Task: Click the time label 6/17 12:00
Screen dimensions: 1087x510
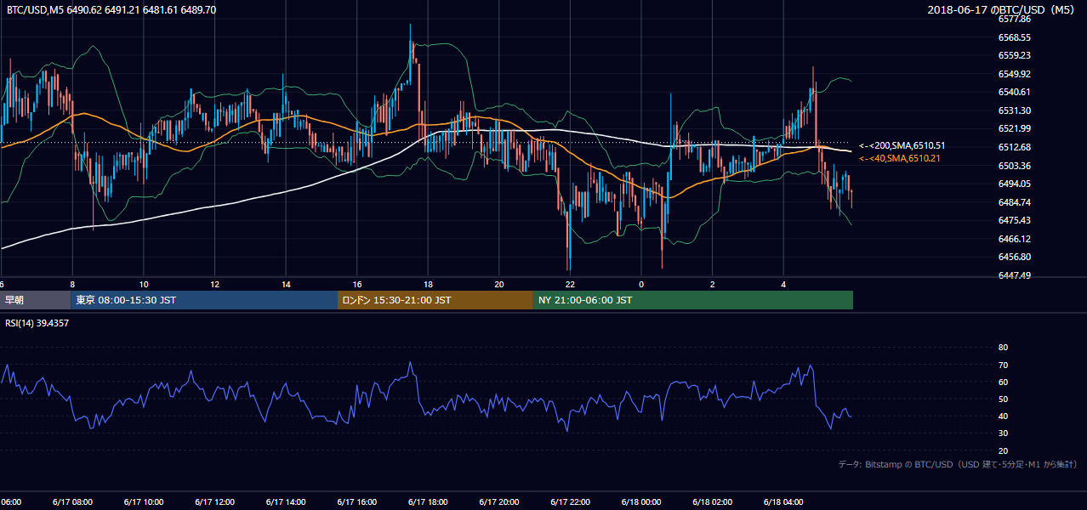Action: (x=214, y=502)
